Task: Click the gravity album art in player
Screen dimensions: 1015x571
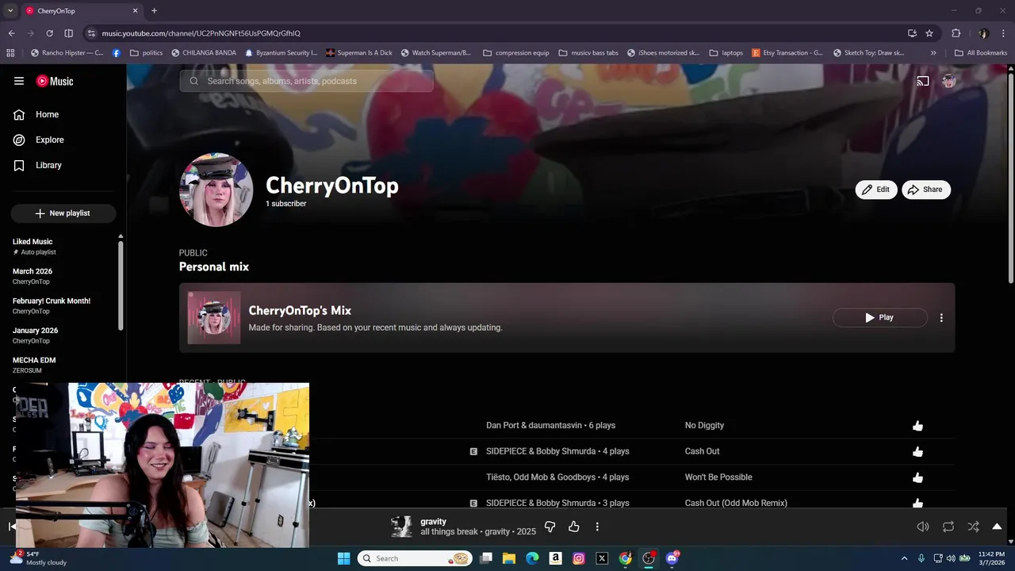Action: tap(401, 527)
